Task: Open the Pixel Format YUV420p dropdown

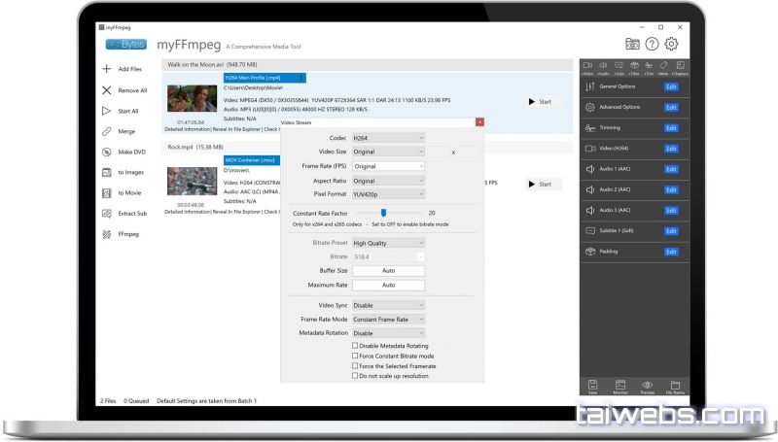Action: [x=388, y=194]
